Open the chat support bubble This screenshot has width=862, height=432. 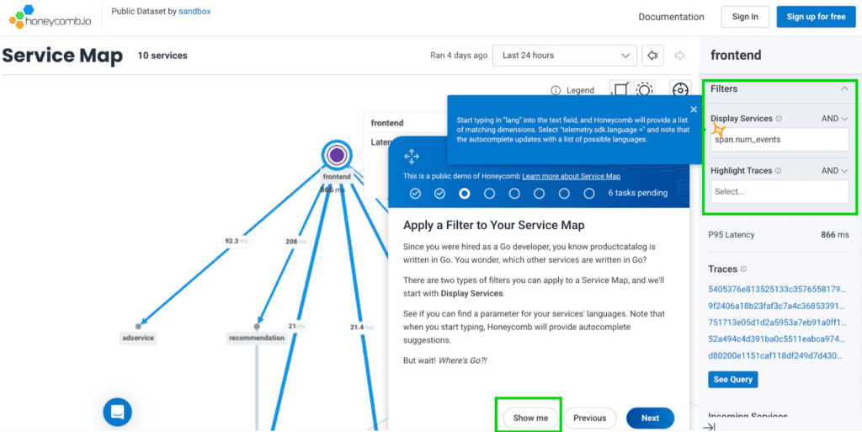[118, 412]
